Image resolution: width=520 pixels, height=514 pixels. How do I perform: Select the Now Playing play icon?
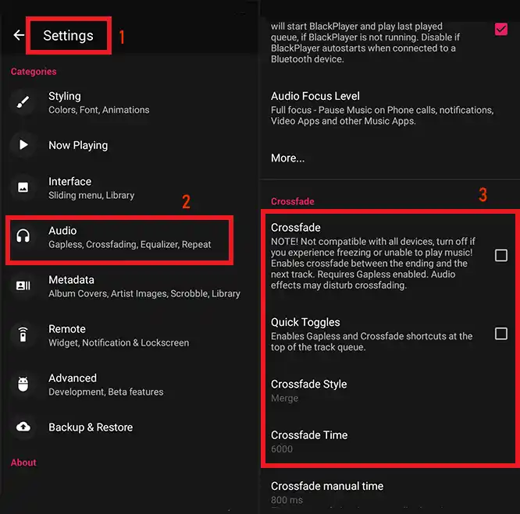[23, 145]
